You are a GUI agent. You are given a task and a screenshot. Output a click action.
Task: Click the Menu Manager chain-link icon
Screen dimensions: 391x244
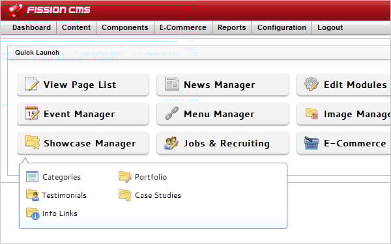coord(172,113)
